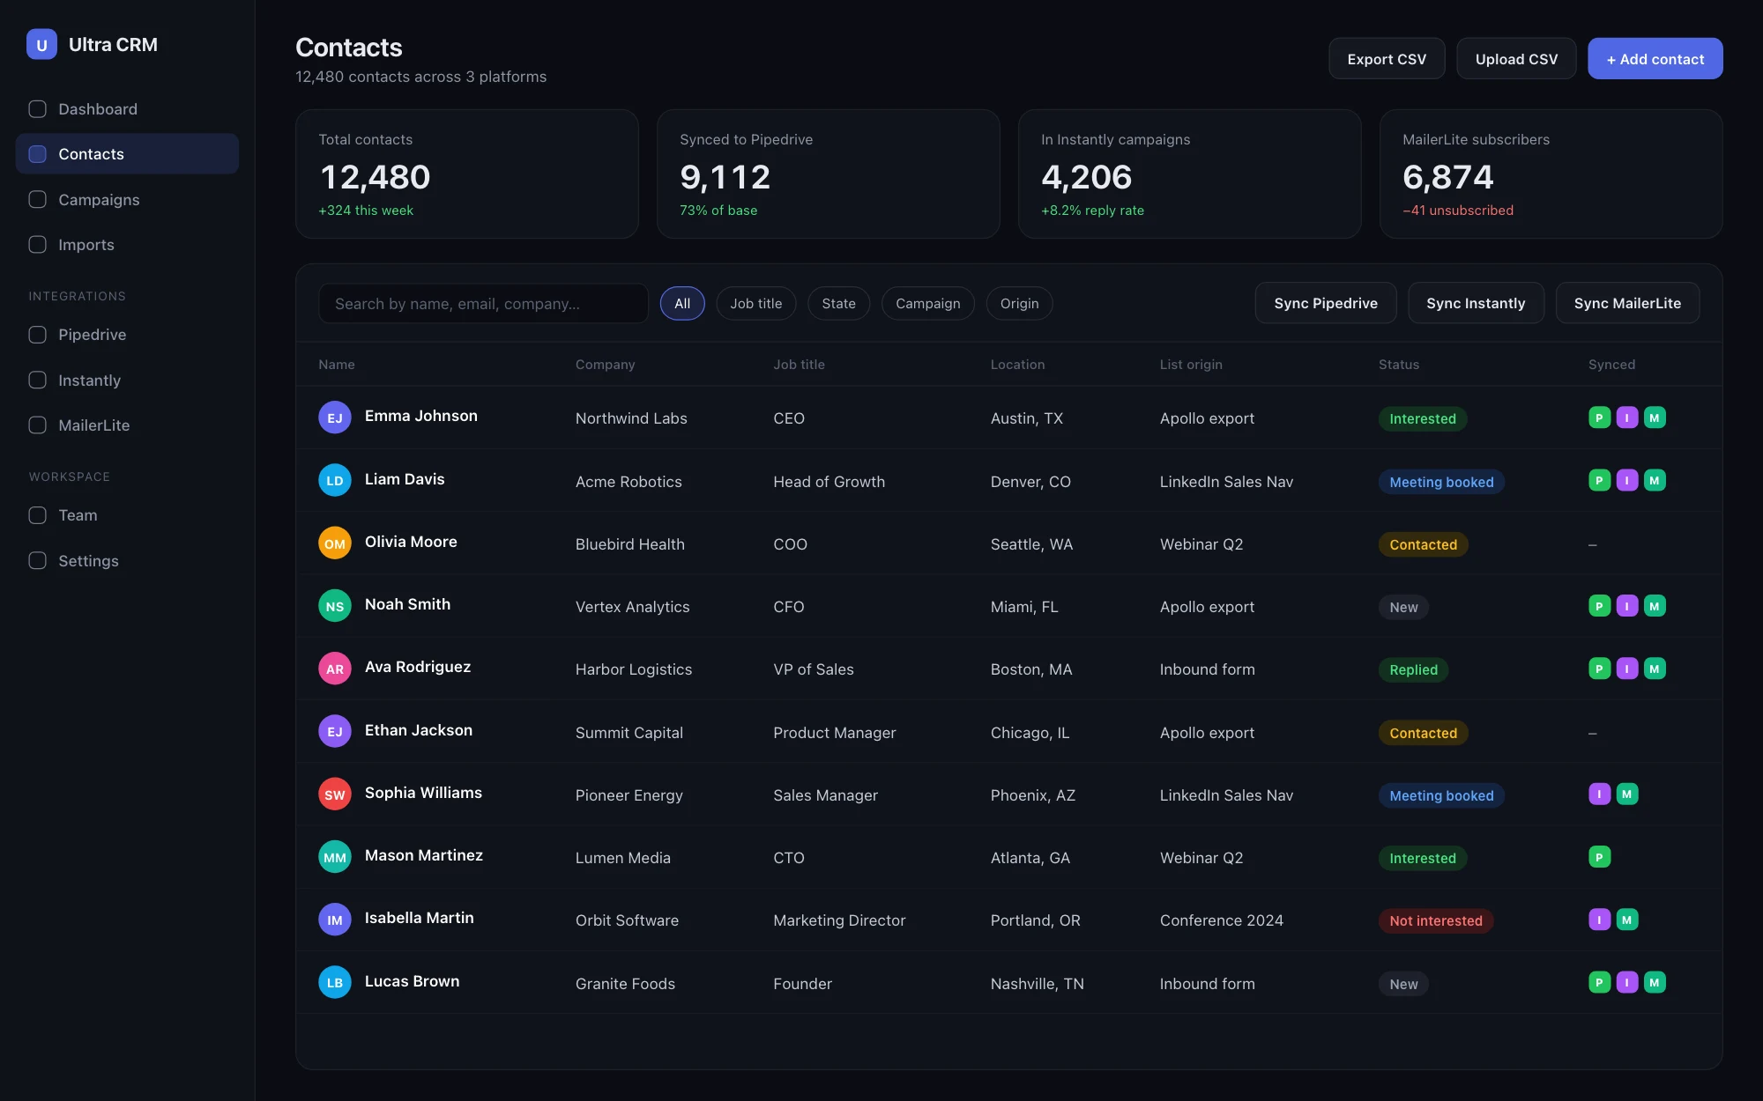Click the MailerLite subscribers stat card
Screen dimensions: 1763x1101
click(x=1551, y=174)
